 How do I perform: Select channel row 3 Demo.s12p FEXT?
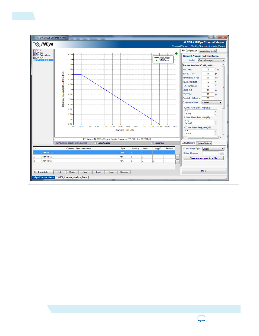tap(104, 161)
